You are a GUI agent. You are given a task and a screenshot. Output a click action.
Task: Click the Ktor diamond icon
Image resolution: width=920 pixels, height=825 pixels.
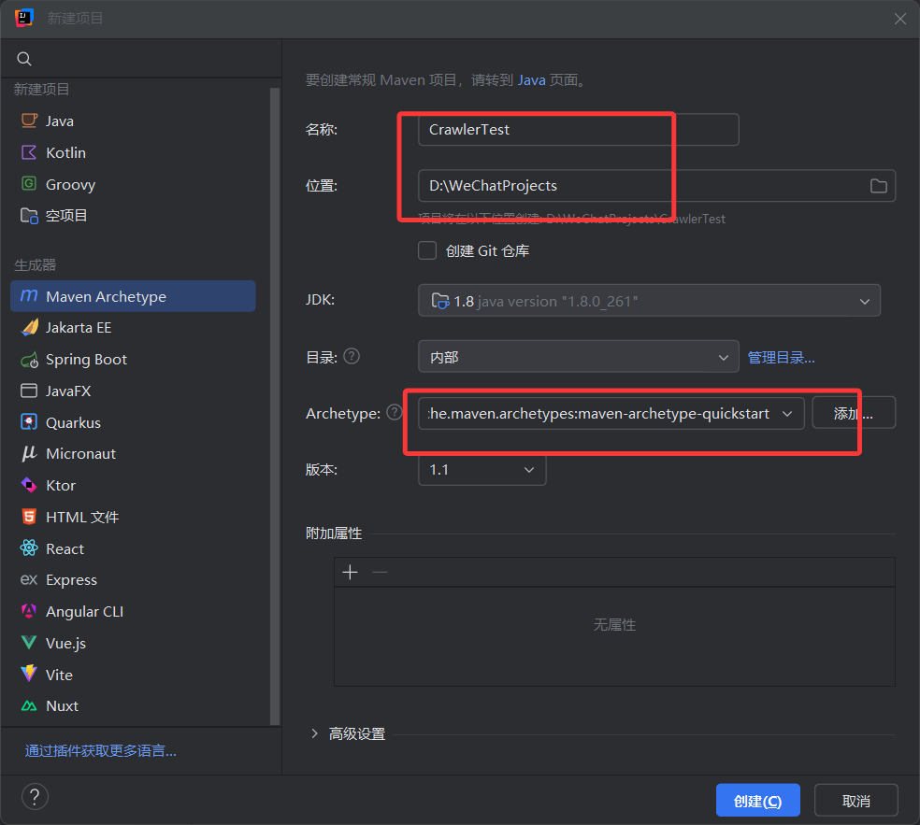tap(29, 486)
